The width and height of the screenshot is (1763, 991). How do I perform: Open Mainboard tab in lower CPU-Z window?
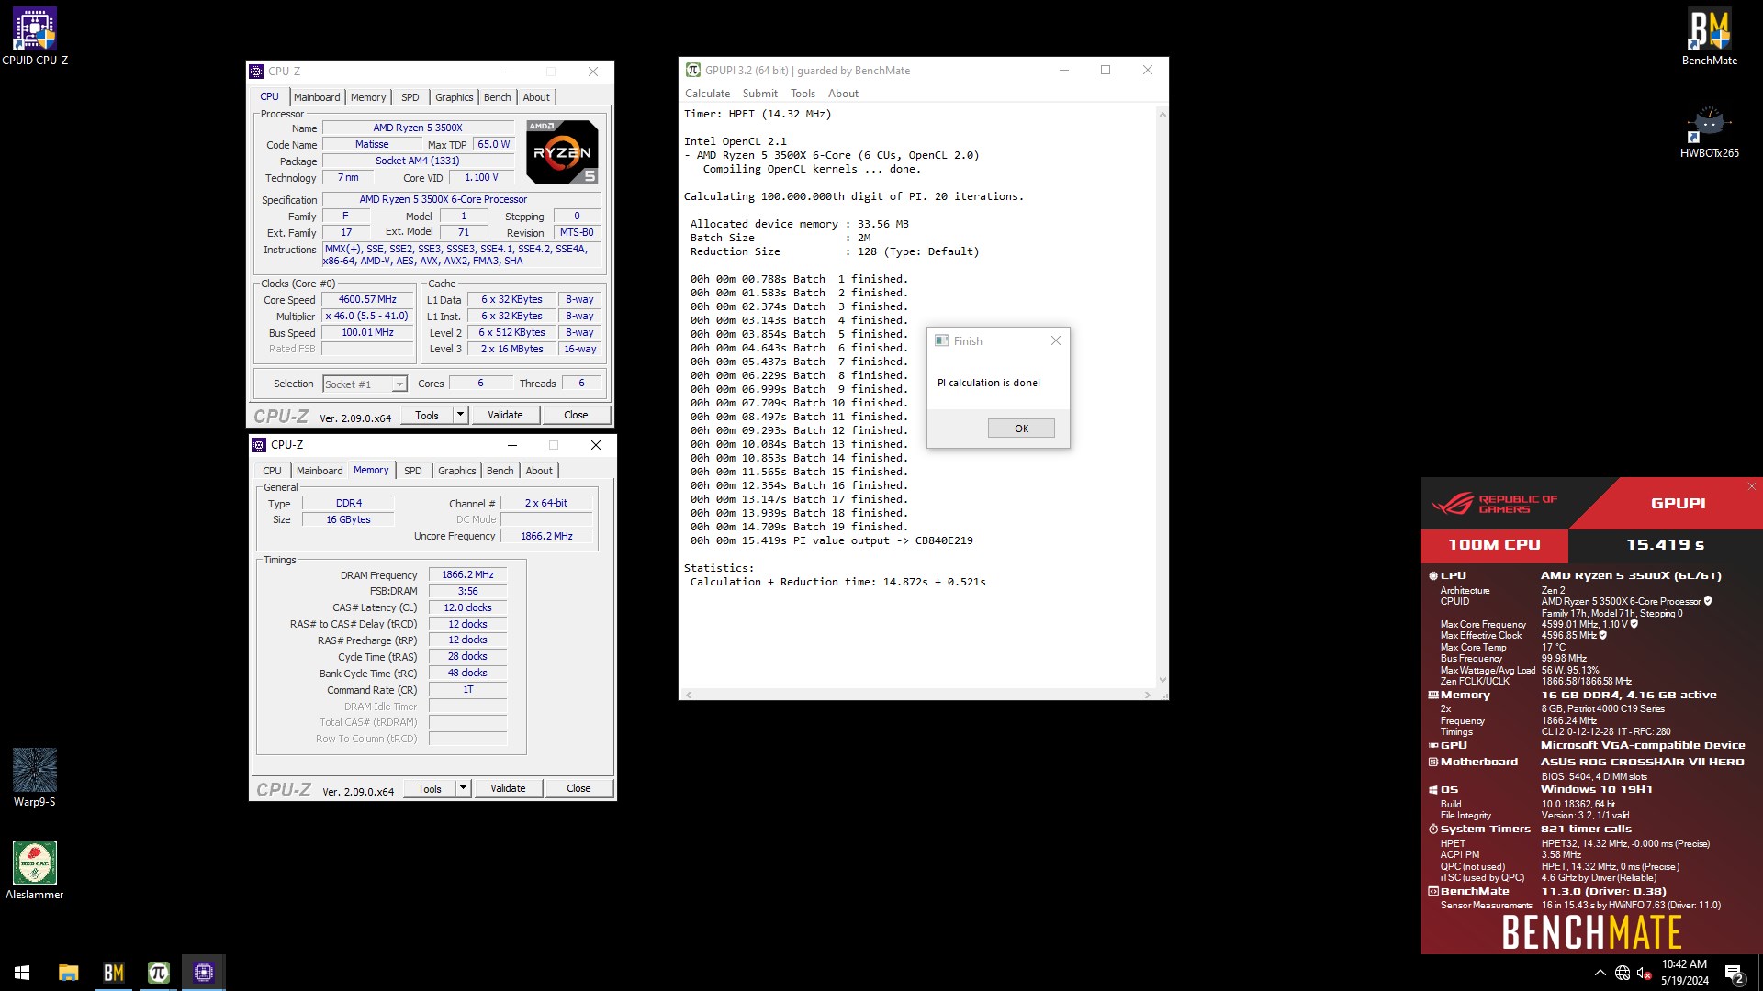click(320, 471)
